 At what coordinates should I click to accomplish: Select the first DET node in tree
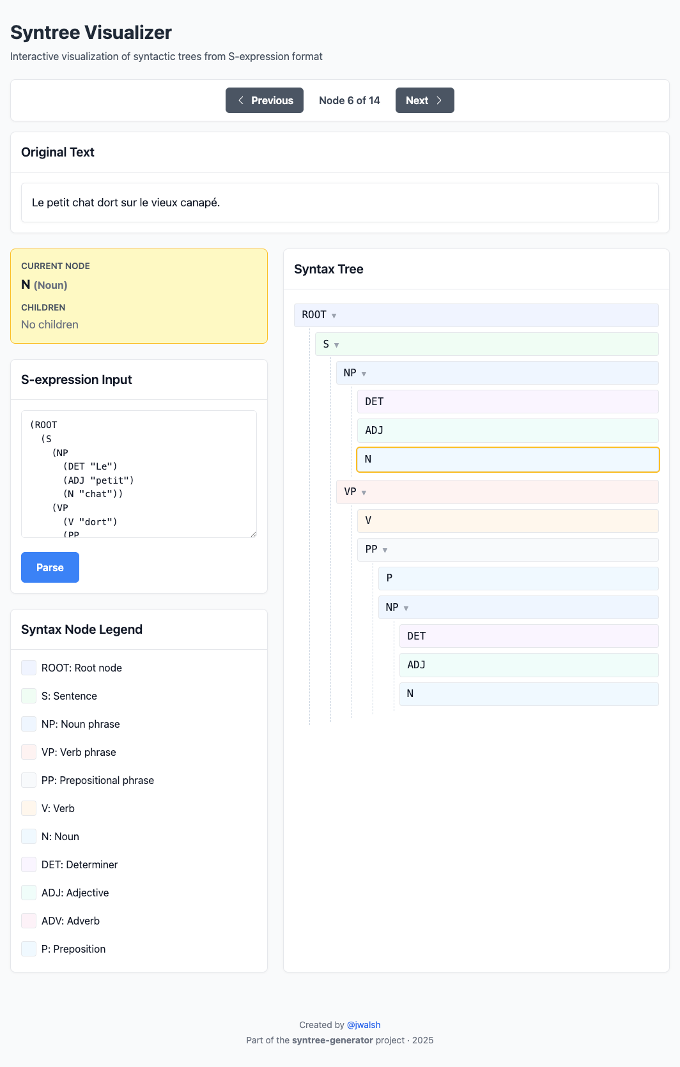(507, 402)
